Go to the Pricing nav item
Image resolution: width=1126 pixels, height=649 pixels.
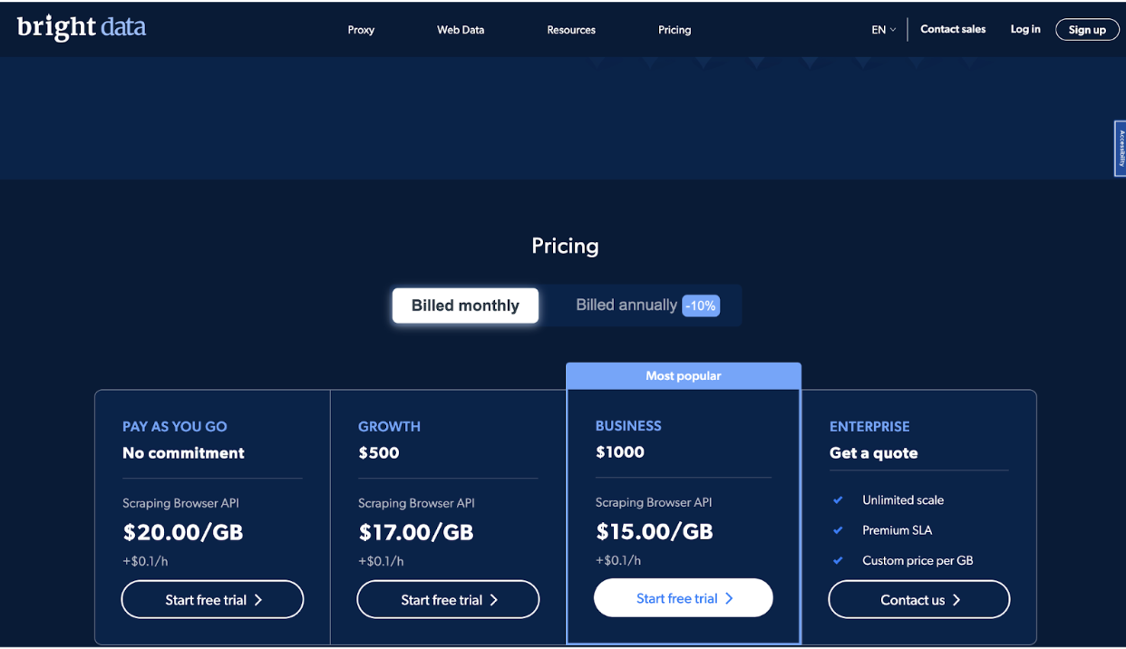point(675,30)
